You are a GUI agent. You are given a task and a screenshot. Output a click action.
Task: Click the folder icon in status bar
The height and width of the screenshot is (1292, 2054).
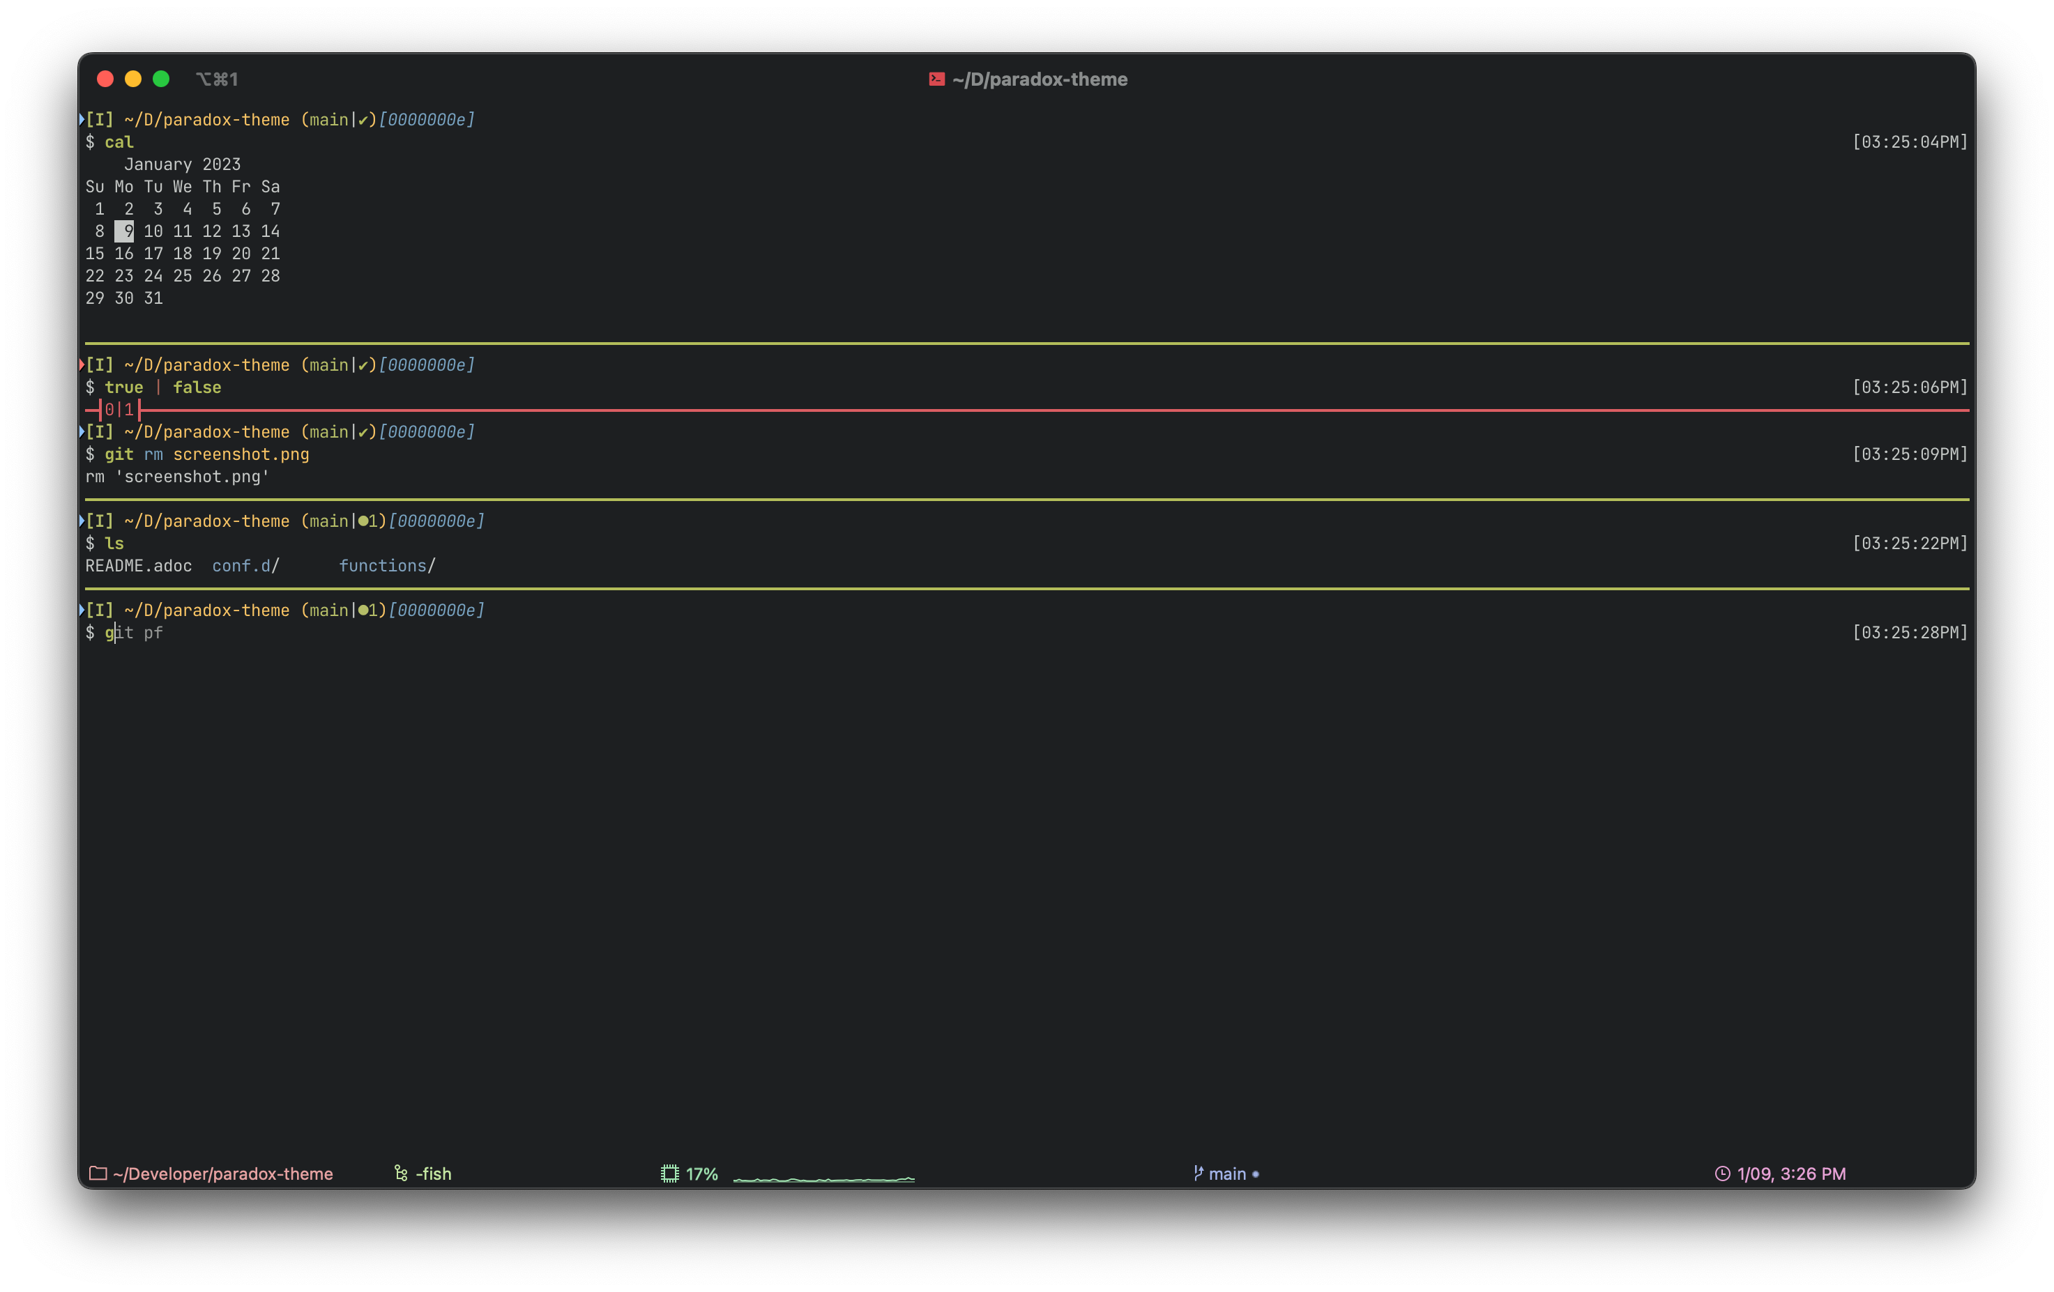click(x=98, y=1174)
